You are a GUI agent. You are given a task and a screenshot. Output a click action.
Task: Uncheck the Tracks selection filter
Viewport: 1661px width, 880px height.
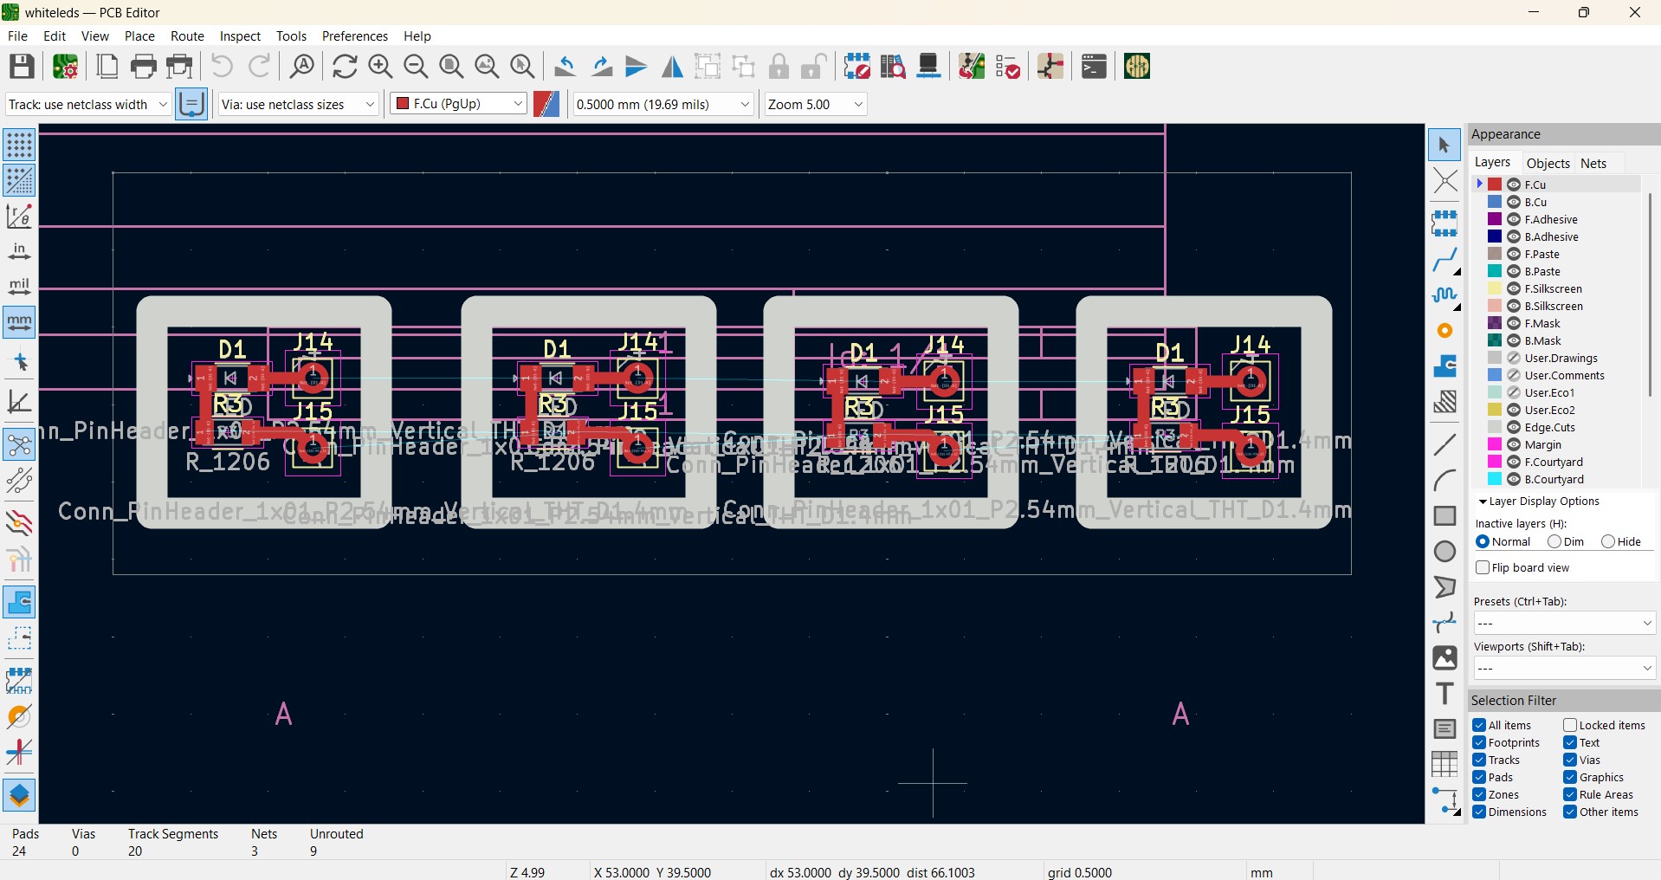tap(1479, 760)
